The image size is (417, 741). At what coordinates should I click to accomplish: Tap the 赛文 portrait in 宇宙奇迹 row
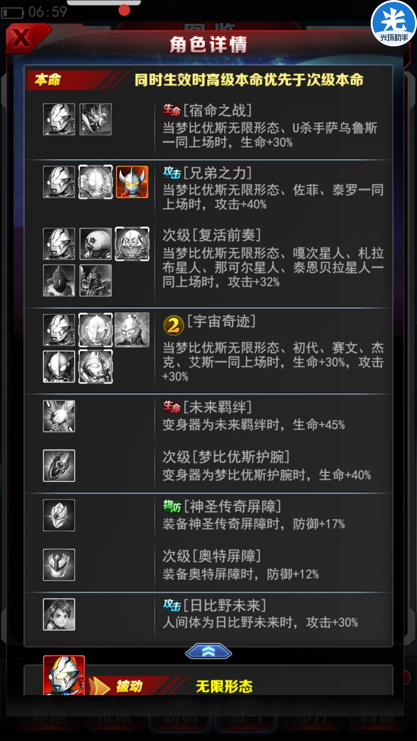coord(132,330)
